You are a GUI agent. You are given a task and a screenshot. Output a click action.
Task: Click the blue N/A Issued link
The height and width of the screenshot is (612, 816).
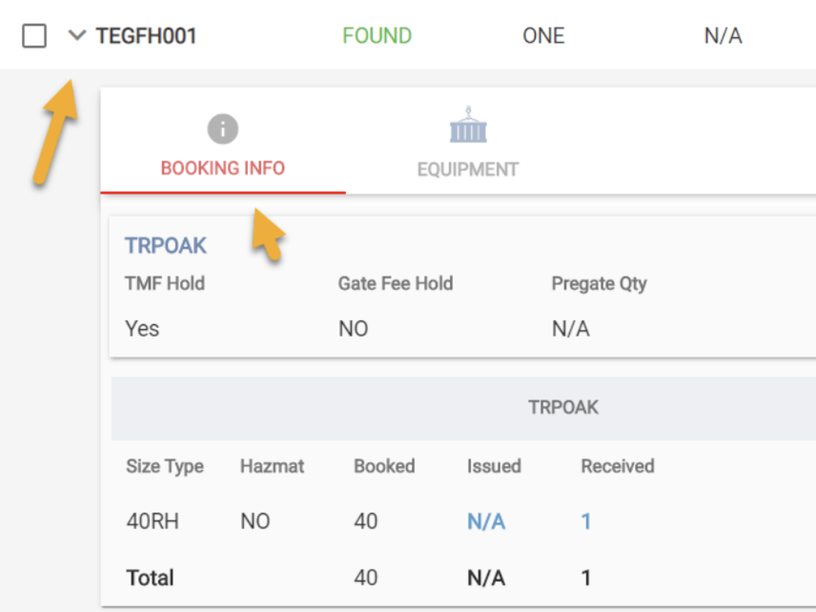pyautogui.click(x=486, y=522)
